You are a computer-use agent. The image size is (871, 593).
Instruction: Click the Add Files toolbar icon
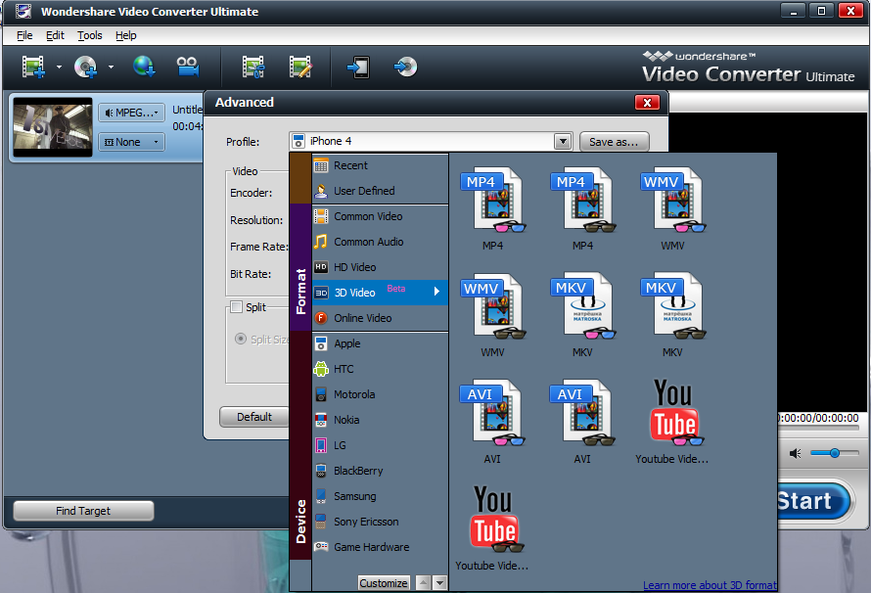(33, 67)
